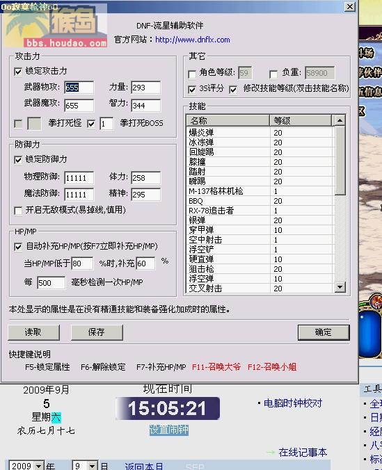Select the RX-78追击者 skill row
The width and height of the screenshot is (382, 470).
coord(260,211)
